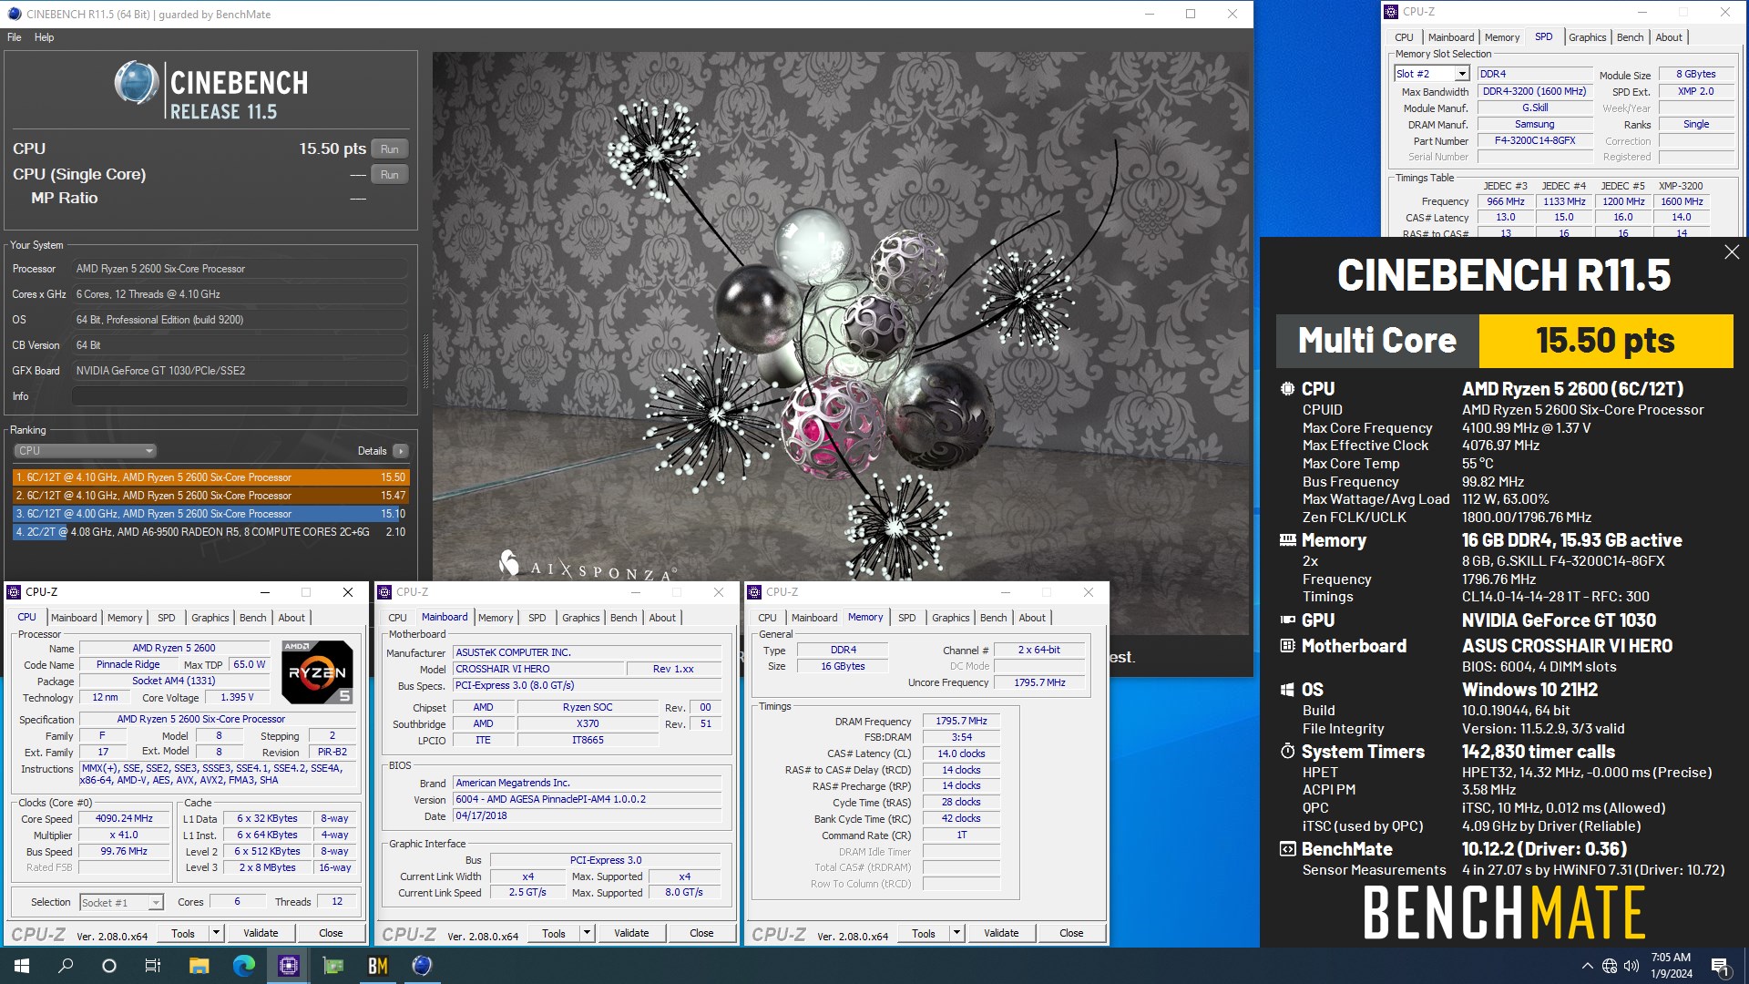Open Socket #1 selection dropdown
The width and height of the screenshot is (1749, 984).
click(x=121, y=903)
